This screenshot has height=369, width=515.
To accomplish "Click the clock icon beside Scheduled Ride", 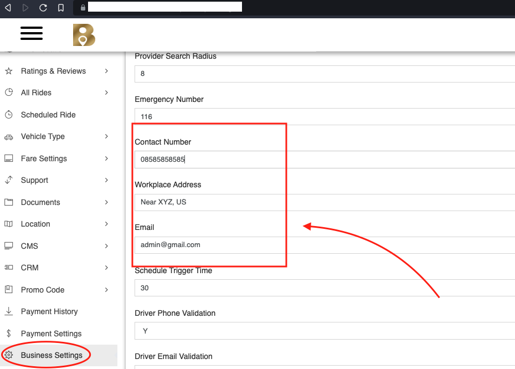I will (9, 115).
